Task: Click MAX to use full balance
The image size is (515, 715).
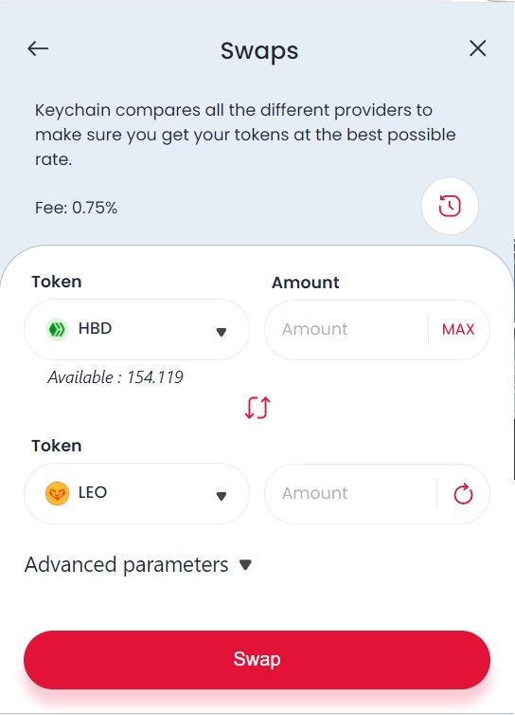Action: 458,329
